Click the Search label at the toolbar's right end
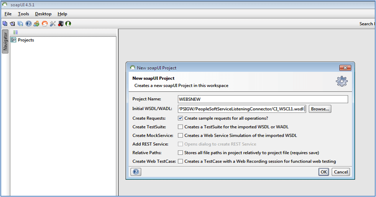The height and width of the screenshot is (197, 376). tap(366, 24)
